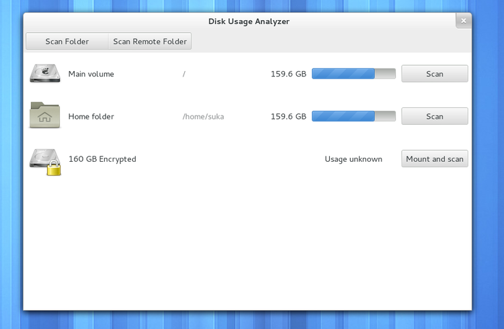
Task: Click the root path "/" text
Action: [184, 74]
